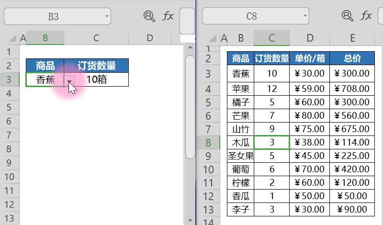
Task: Click 商品 header in right window
Action: click(x=241, y=58)
